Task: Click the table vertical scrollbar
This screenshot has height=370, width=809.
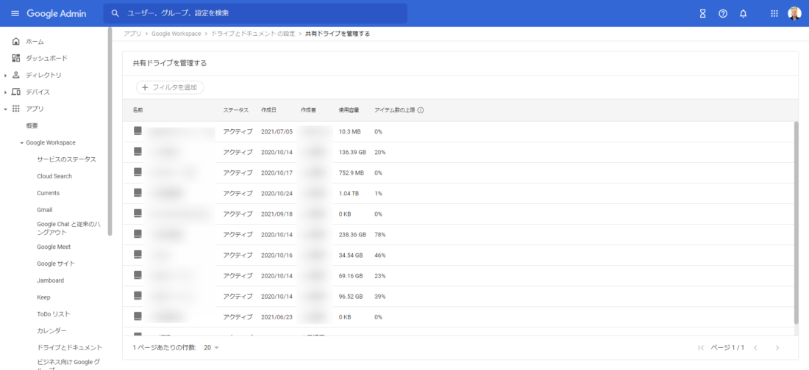Action: (796, 222)
